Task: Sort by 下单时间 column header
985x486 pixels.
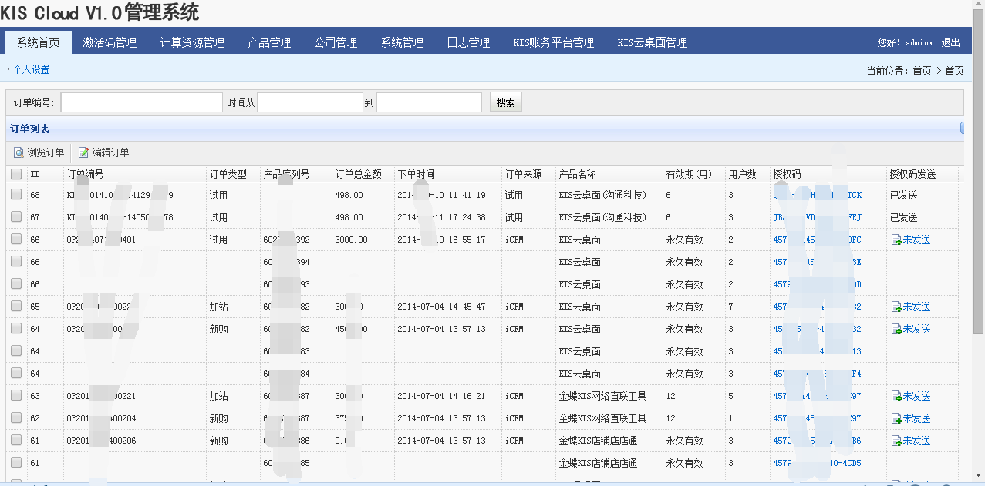Action: pyautogui.click(x=416, y=175)
